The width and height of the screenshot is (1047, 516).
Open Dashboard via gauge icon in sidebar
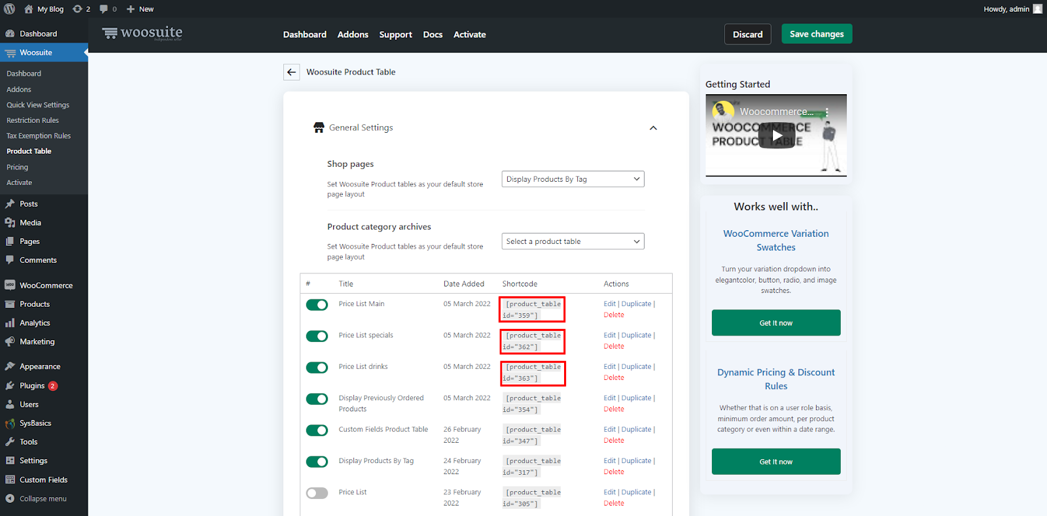point(10,34)
